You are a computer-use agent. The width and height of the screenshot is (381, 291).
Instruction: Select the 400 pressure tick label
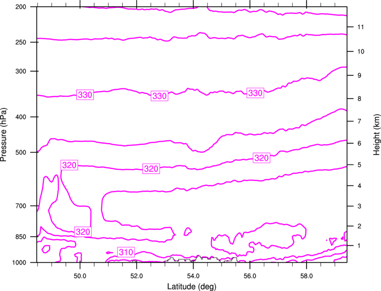[x=21, y=117]
